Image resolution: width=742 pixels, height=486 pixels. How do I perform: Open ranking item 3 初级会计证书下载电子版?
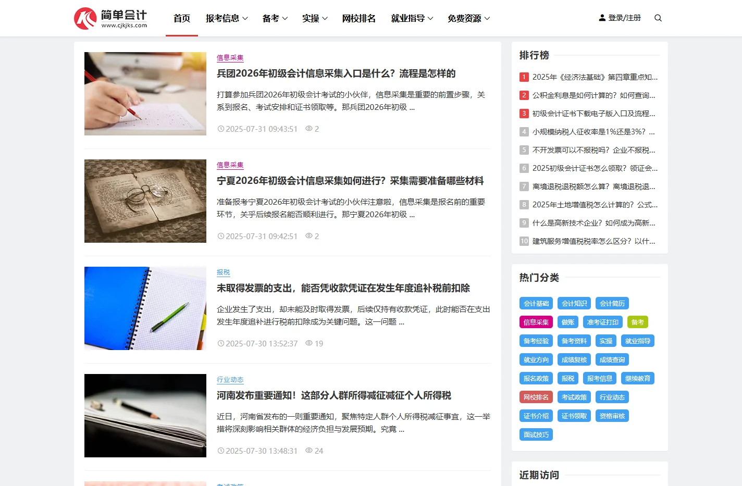tap(594, 114)
